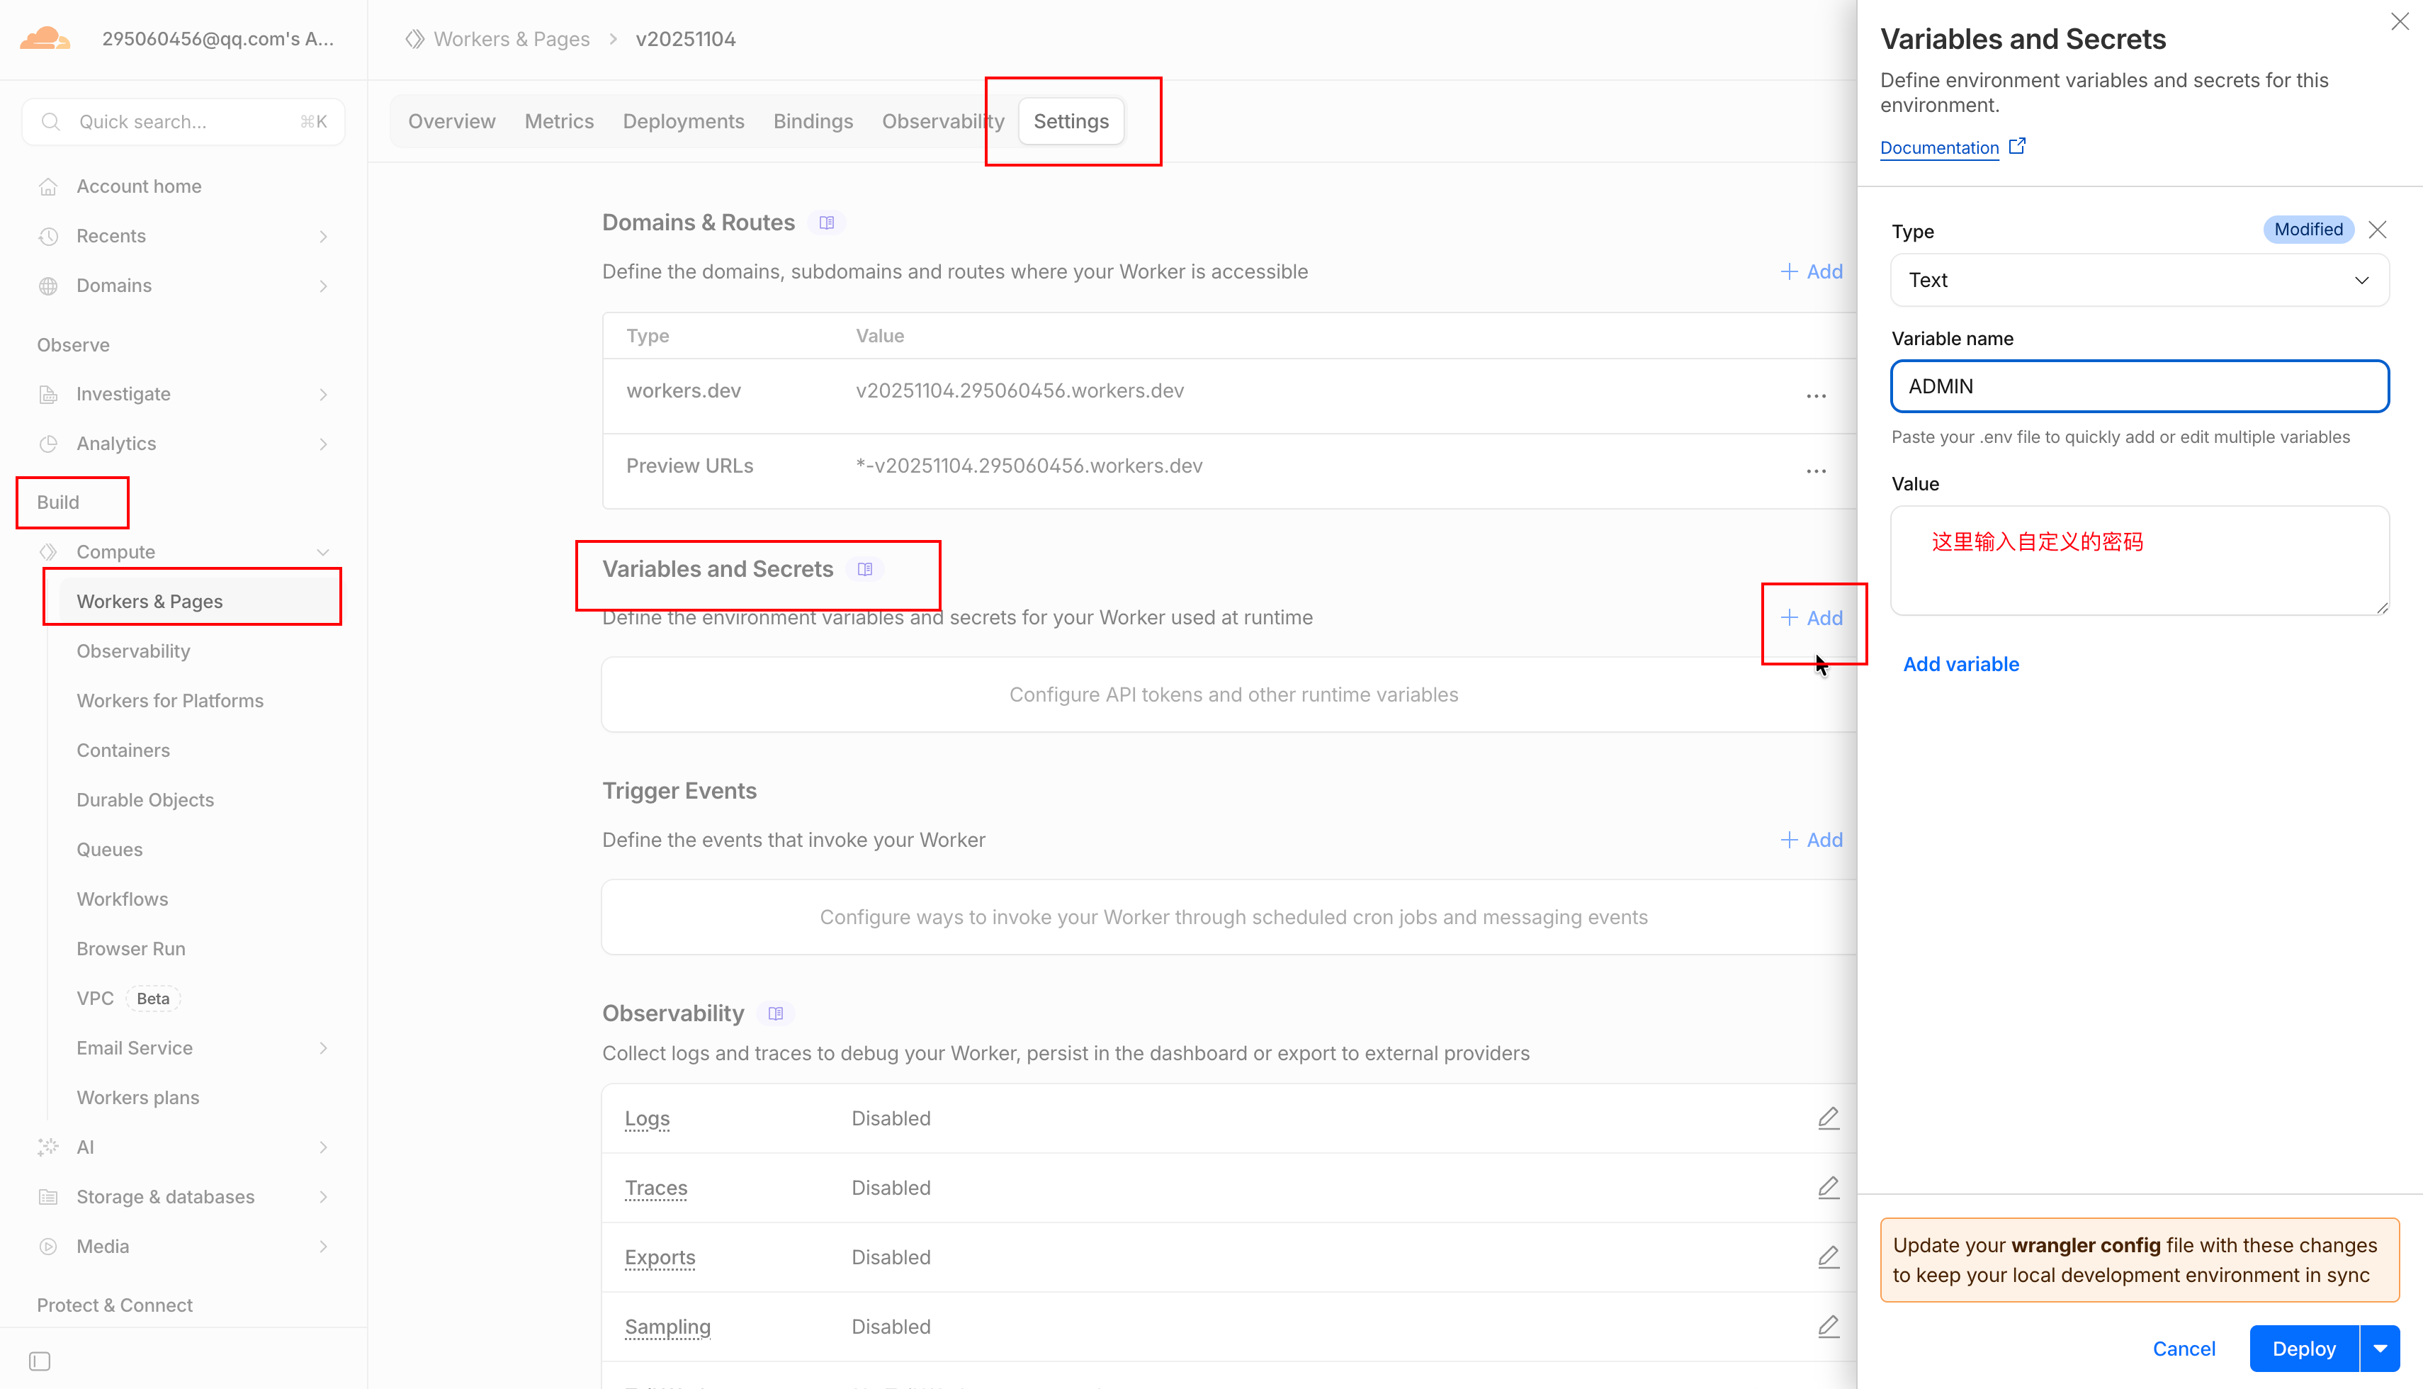Click the AI sparkle icon
The height and width of the screenshot is (1389, 2423).
click(x=49, y=1147)
